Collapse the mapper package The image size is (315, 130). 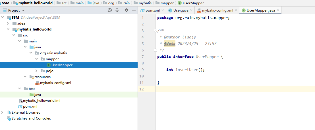pyautogui.click(x=36, y=59)
